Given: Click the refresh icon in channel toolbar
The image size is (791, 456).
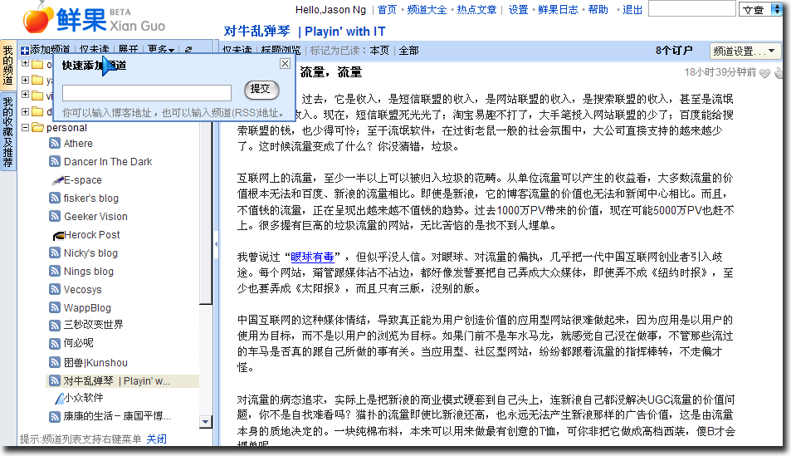Looking at the screenshot, I should (188, 51).
